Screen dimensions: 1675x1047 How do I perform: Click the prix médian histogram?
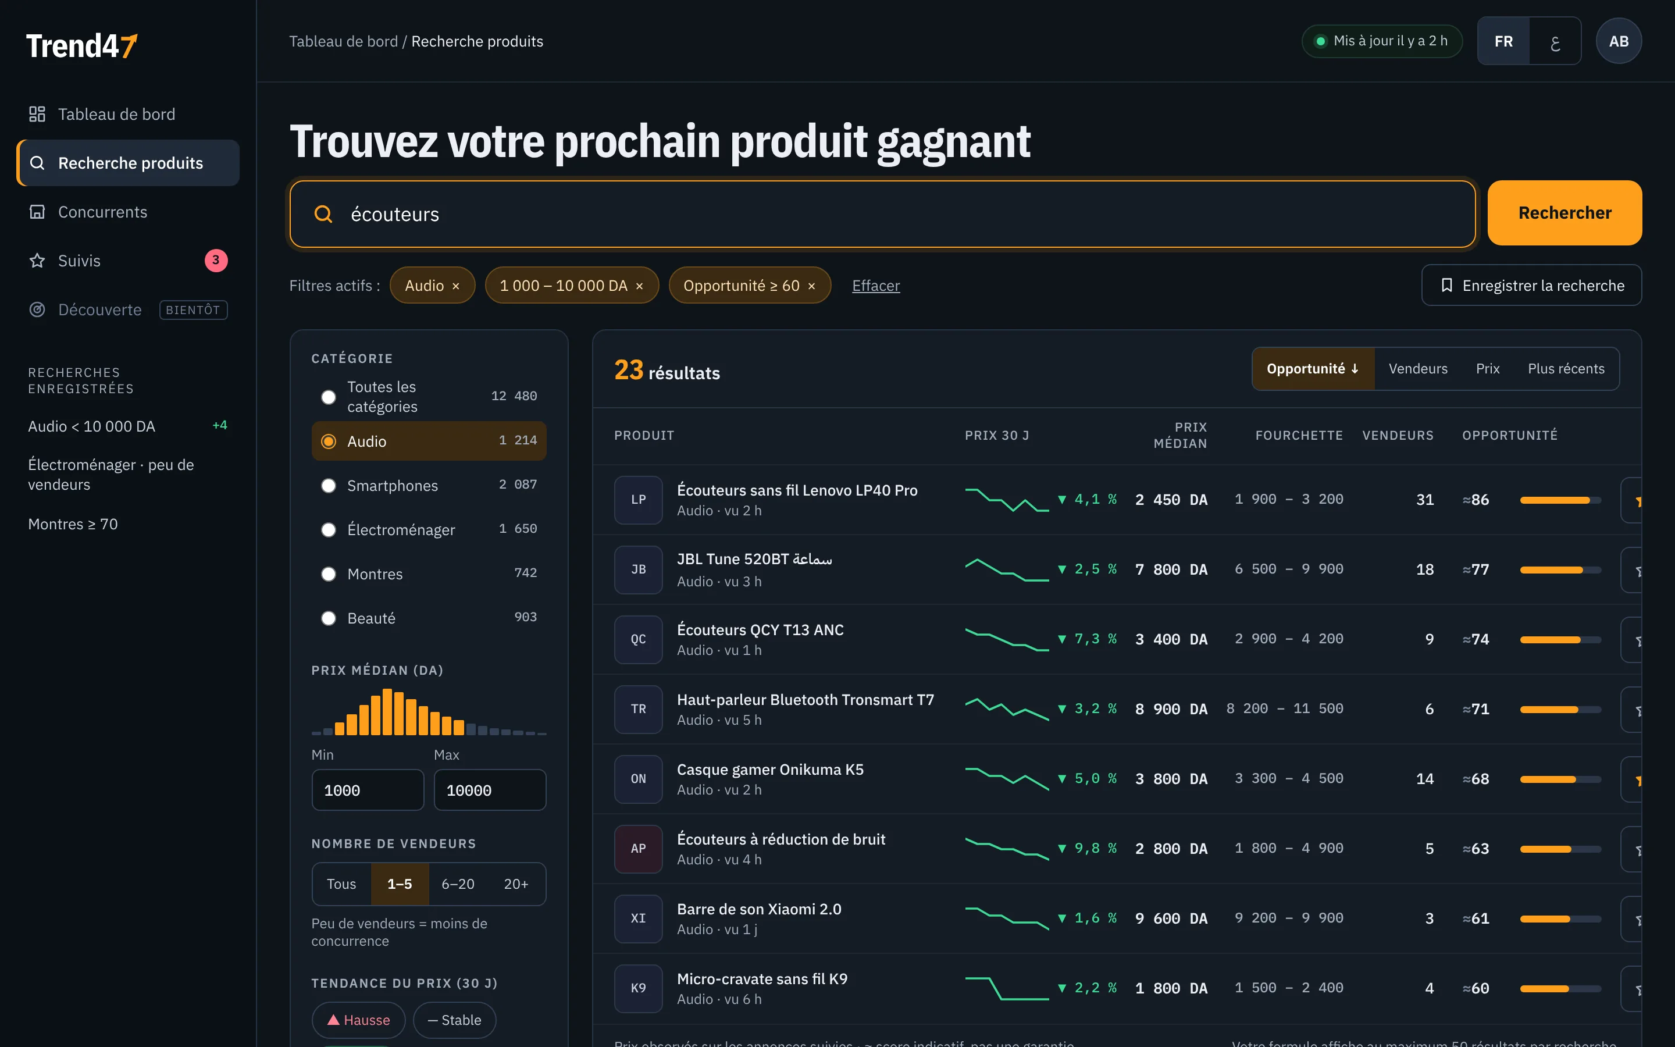coord(429,712)
